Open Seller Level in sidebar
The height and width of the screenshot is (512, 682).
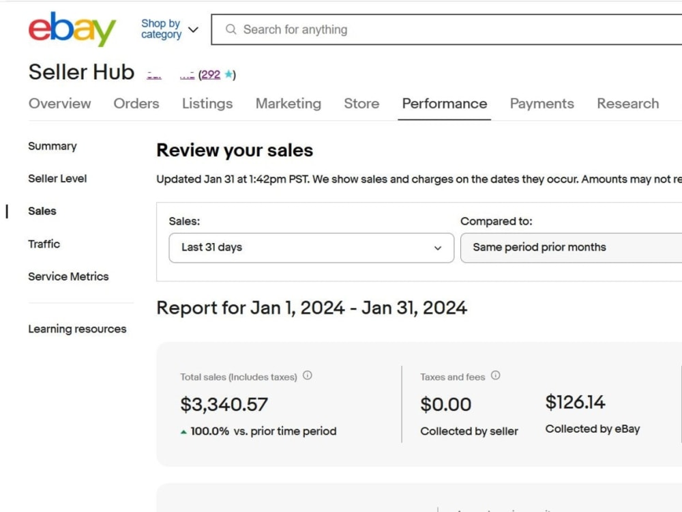click(57, 178)
